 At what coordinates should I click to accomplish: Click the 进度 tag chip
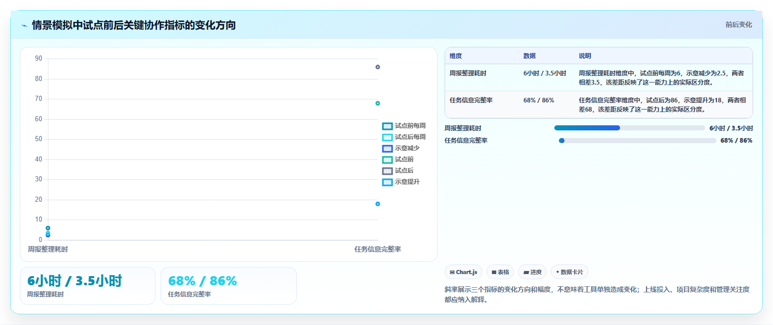coord(532,272)
